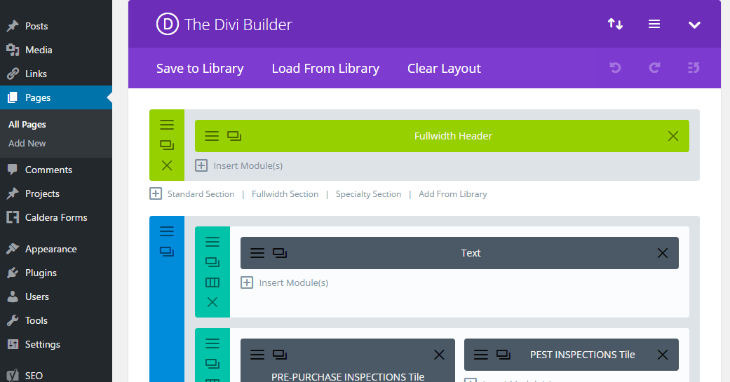Click Add From Library link

coord(452,194)
